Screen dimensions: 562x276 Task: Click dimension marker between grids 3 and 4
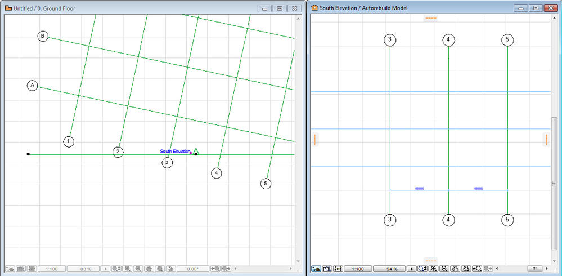pos(419,188)
